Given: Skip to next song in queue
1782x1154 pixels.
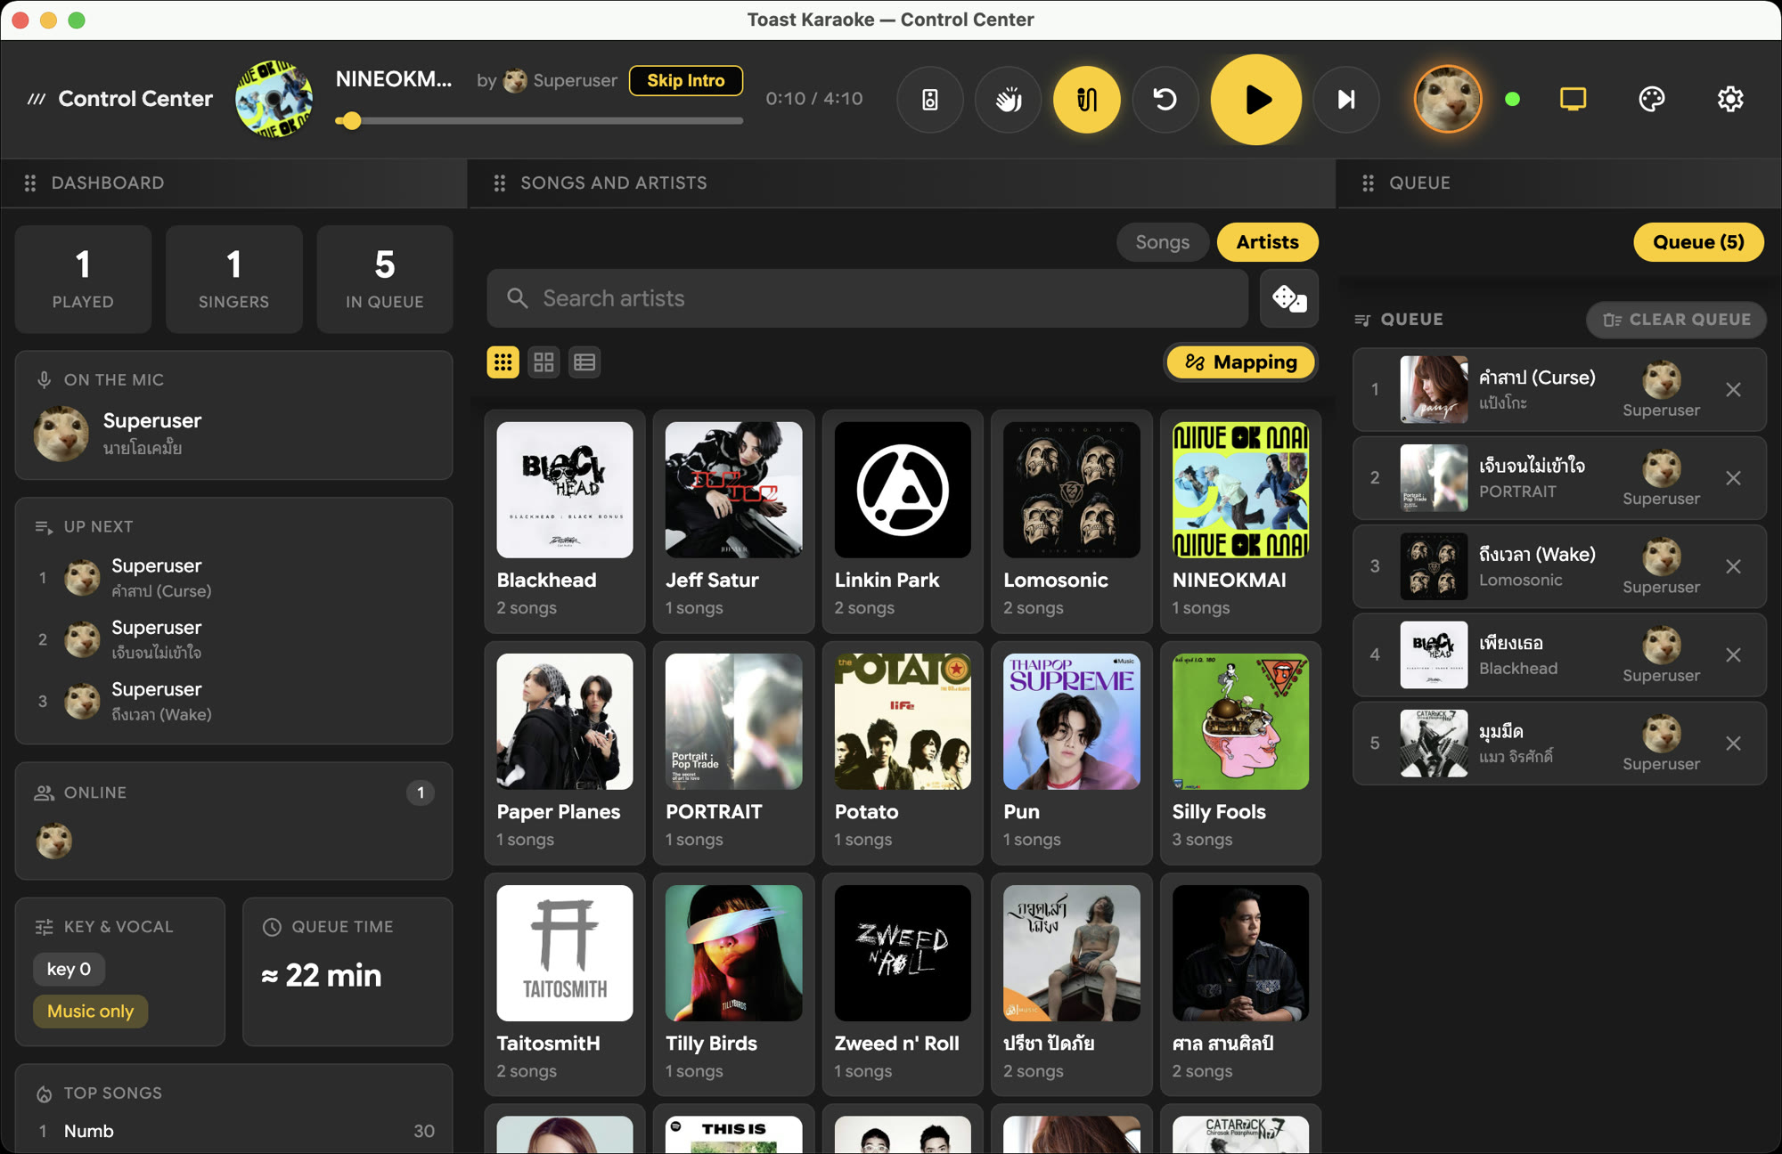Looking at the screenshot, I should tap(1346, 99).
